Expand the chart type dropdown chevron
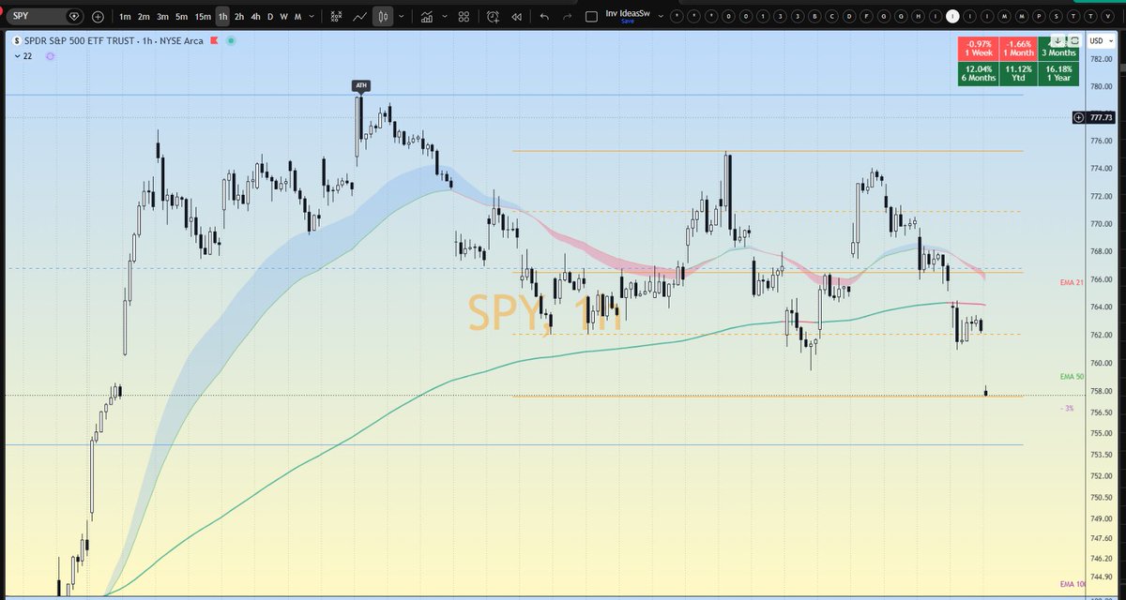The width and height of the screenshot is (1126, 600). click(402, 17)
